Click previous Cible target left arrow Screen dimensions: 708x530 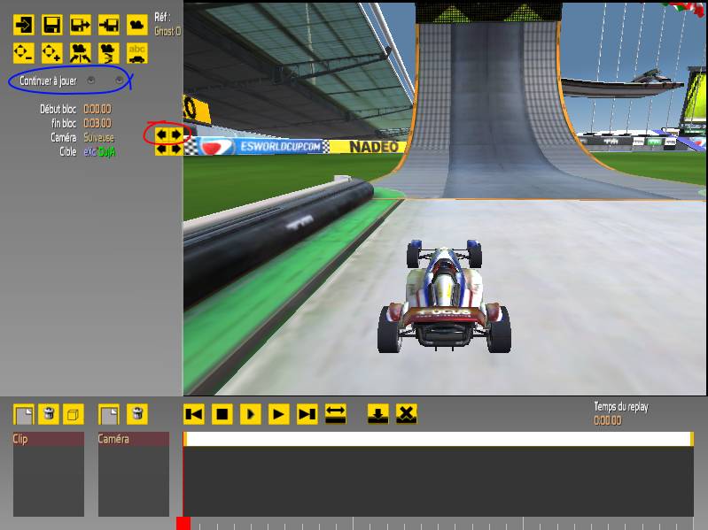pyautogui.click(x=161, y=149)
